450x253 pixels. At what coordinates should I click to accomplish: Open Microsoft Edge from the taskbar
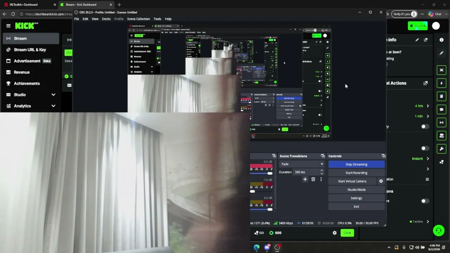(256, 247)
